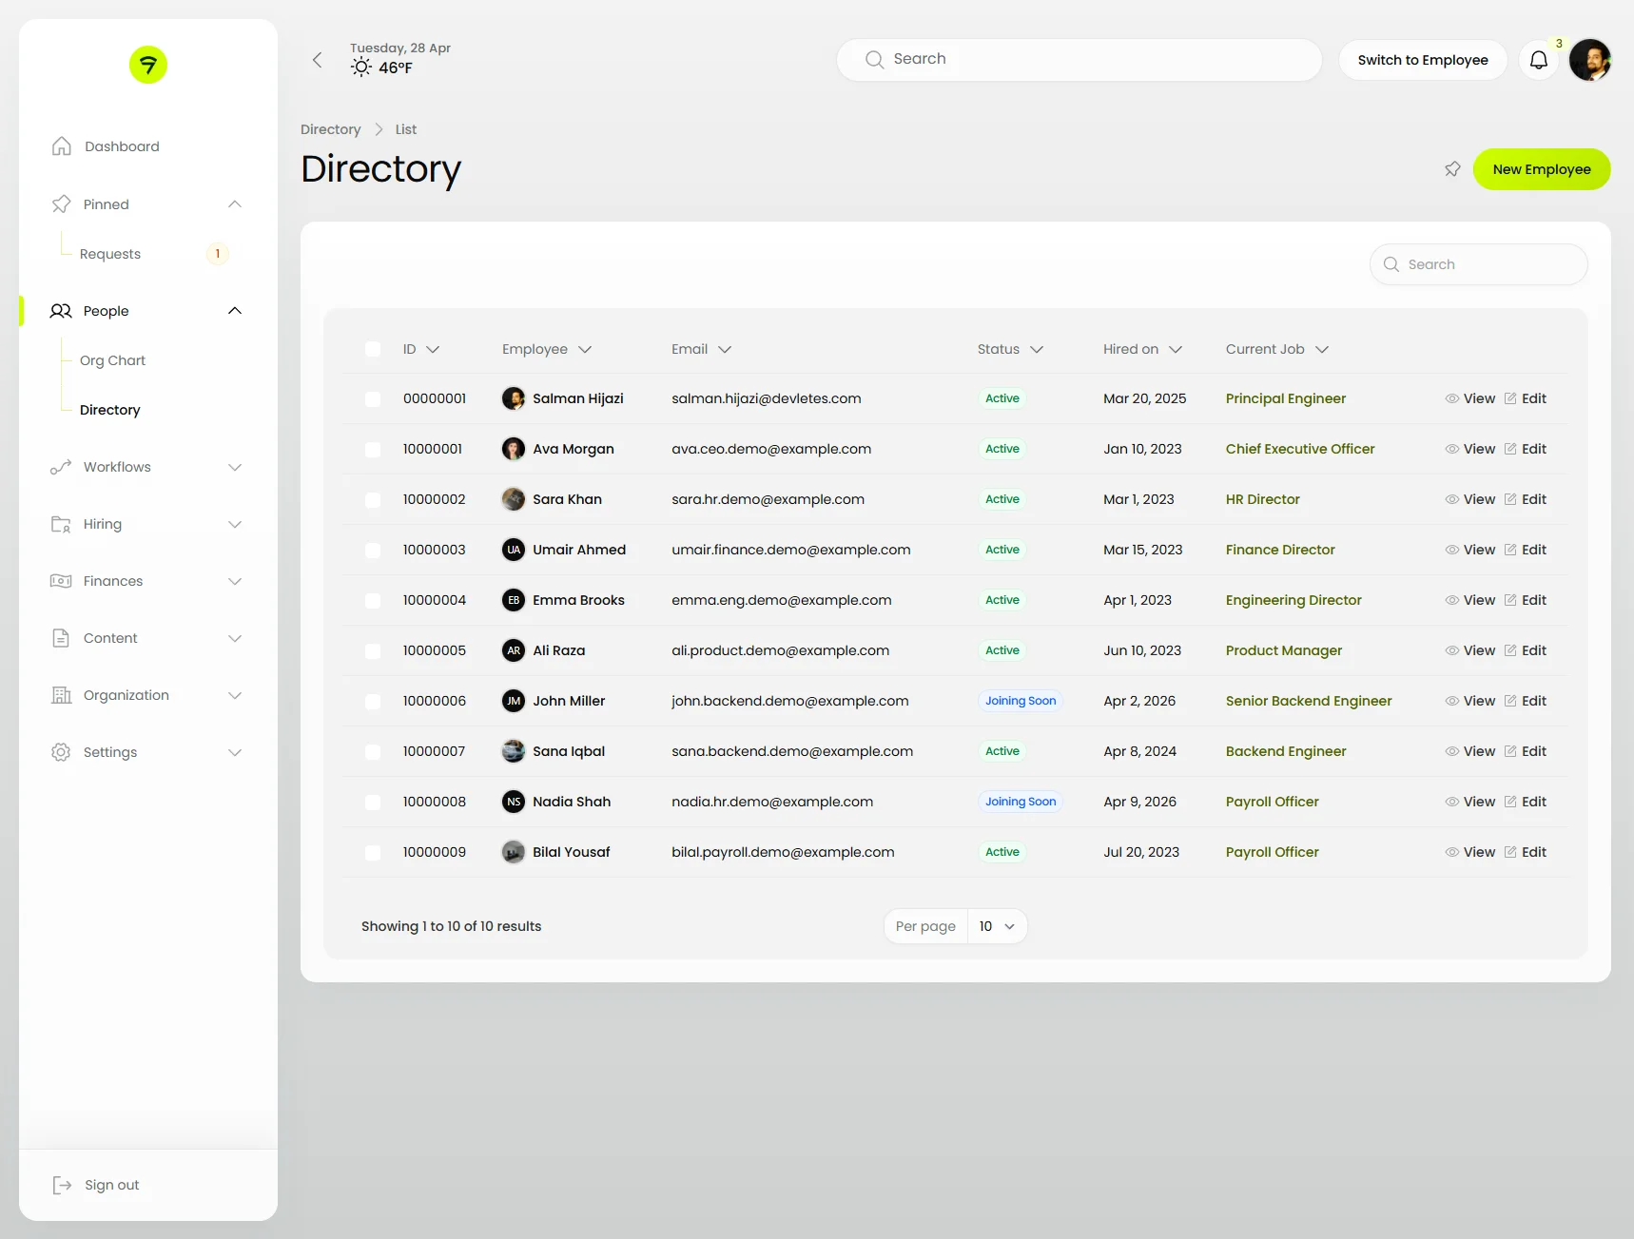Check the checkbox on Salman Hijazi's row
1634x1239 pixels.
tap(373, 398)
